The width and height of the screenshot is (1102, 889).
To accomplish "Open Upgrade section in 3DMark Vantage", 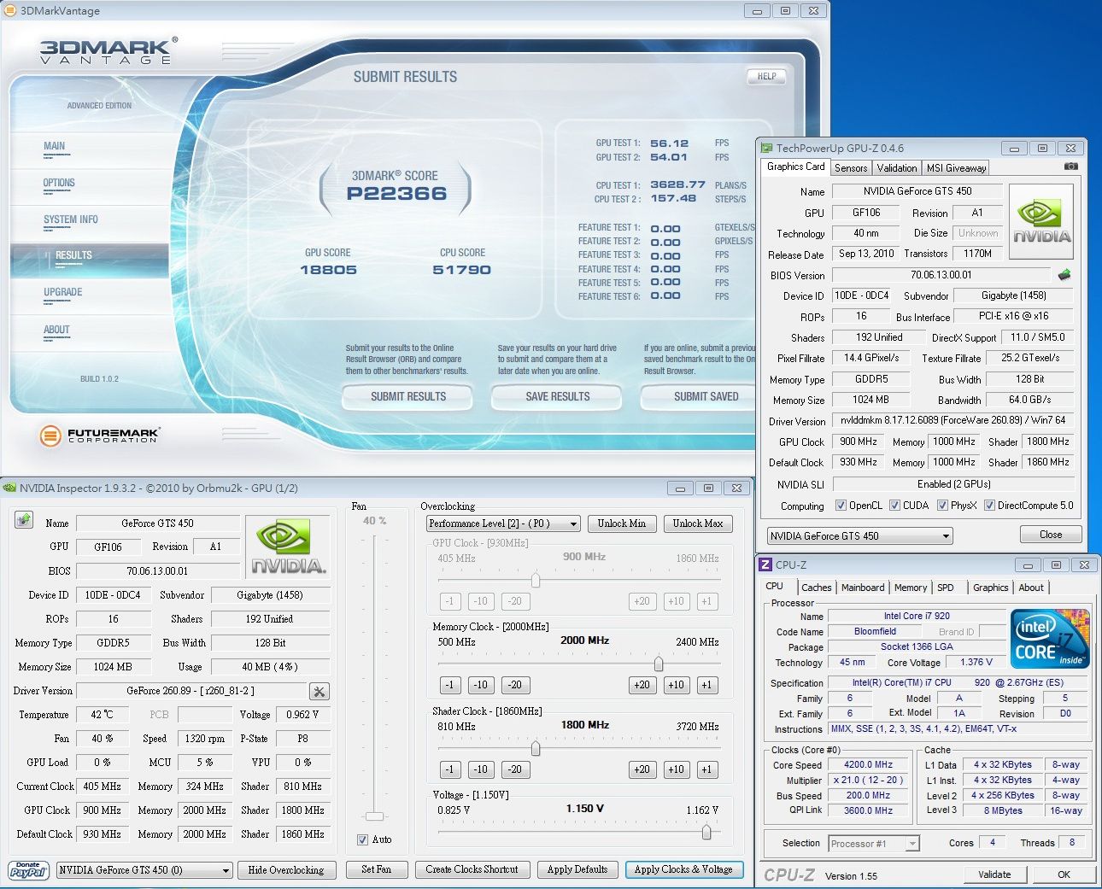I will 63,292.
